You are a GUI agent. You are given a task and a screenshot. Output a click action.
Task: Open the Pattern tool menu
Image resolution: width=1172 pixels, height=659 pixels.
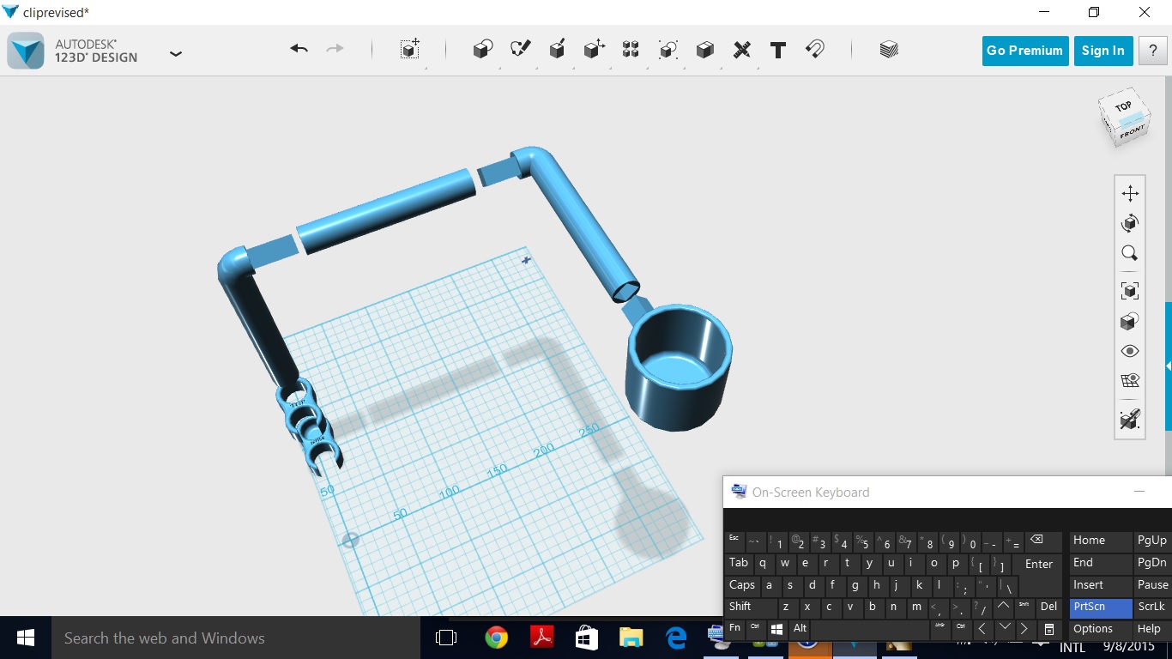click(x=631, y=50)
